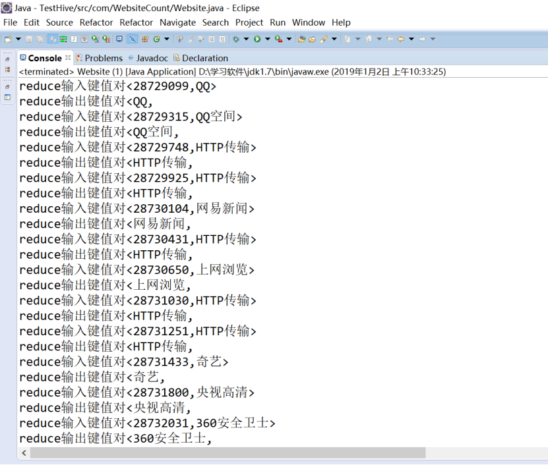Open the New Java Class dropdown arrow
The width and height of the screenshot is (548, 465).
pos(167,39)
